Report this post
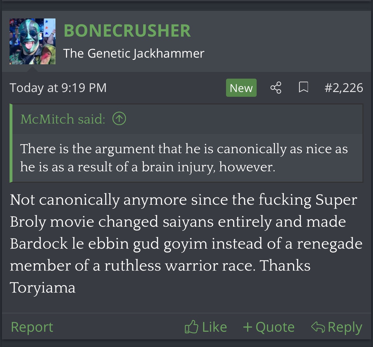Image resolution: width=373 pixels, height=347 pixels. (x=32, y=327)
